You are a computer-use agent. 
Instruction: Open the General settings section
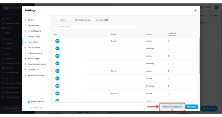(31, 20)
